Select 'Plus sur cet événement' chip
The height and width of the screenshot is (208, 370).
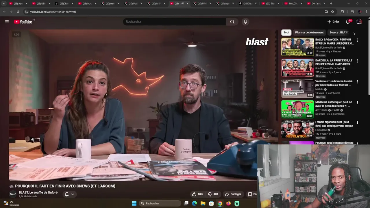point(309,32)
